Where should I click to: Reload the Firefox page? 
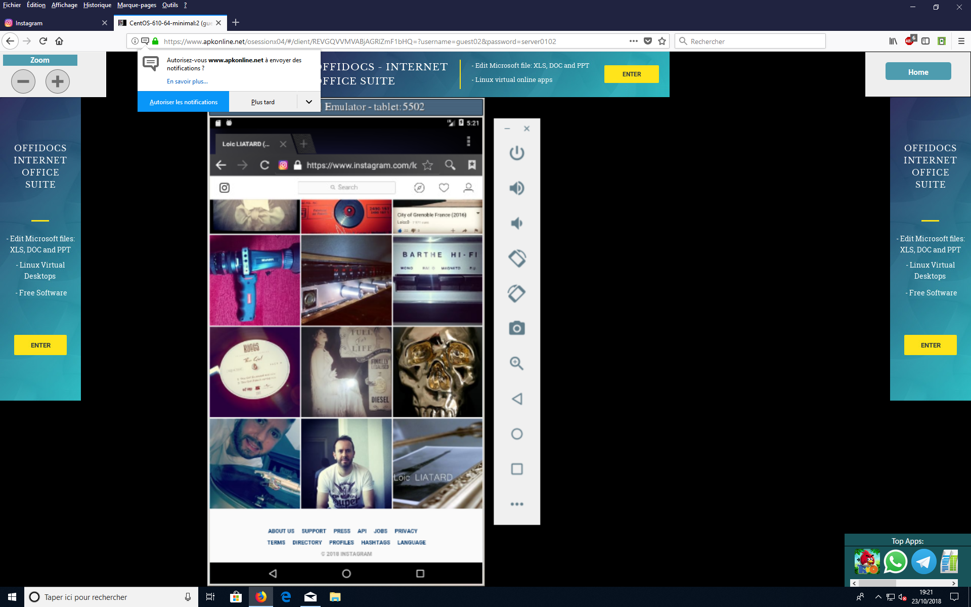(43, 41)
